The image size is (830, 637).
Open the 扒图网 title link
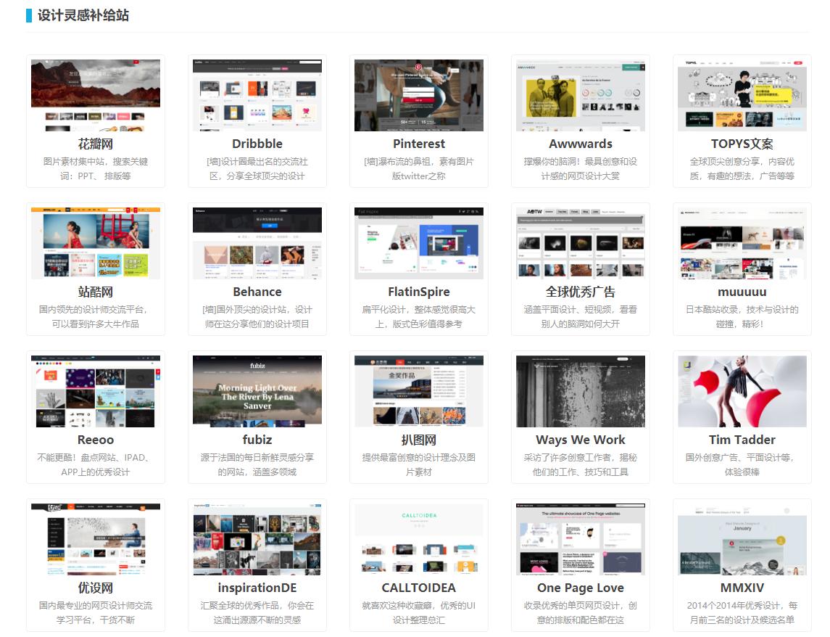tap(419, 440)
